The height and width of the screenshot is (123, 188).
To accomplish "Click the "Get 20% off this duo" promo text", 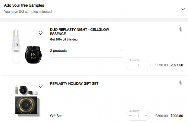I will click(64, 40).
